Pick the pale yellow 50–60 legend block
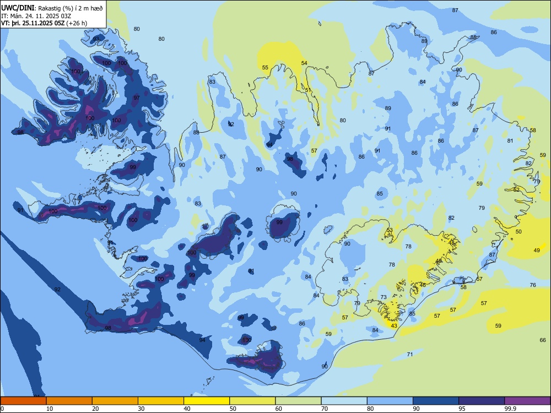 click(x=252, y=401)
